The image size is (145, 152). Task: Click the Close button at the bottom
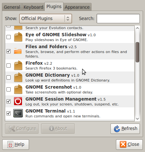tap(129, 145)
